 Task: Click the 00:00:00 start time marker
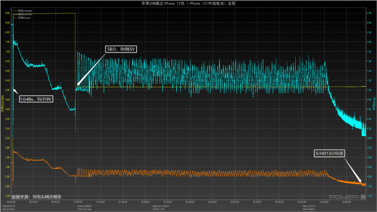tap(11, 202)
